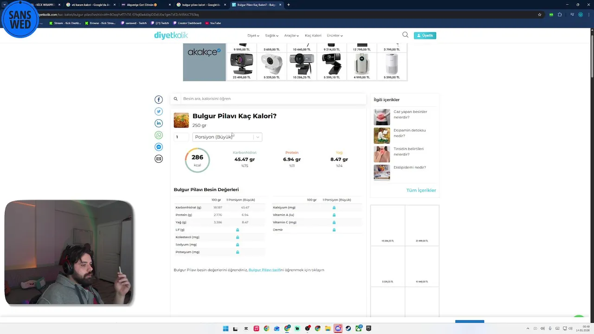The width and height of the screenshot is (594, 334).
Task: Switch to bulgur pilavı kalori Google tab
Action: pyautogui.click(x=201, y=5)
